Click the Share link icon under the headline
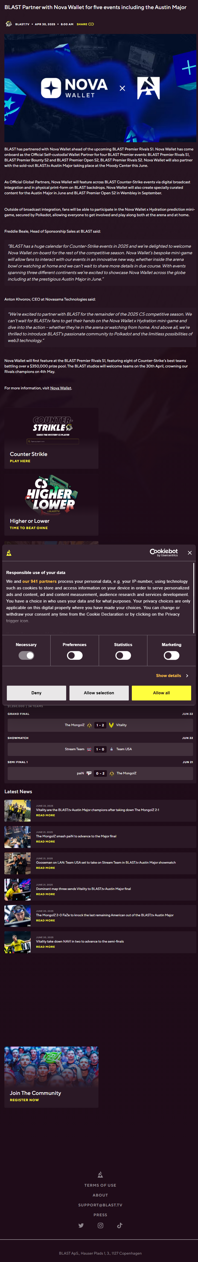 pos(91,24)
